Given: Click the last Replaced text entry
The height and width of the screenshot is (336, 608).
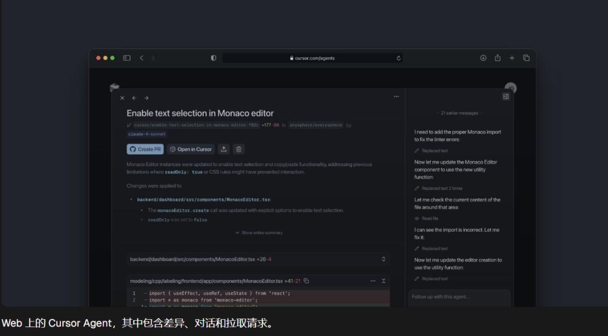Looking at the screenshot, I should click(431, 279).
